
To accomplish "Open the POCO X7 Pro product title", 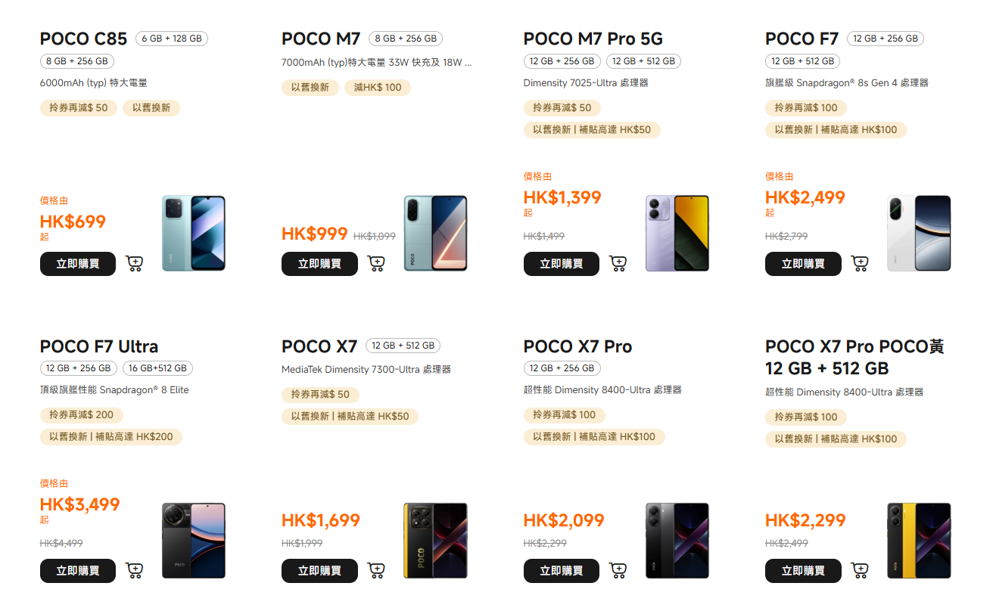I will [x=577, y=346].
